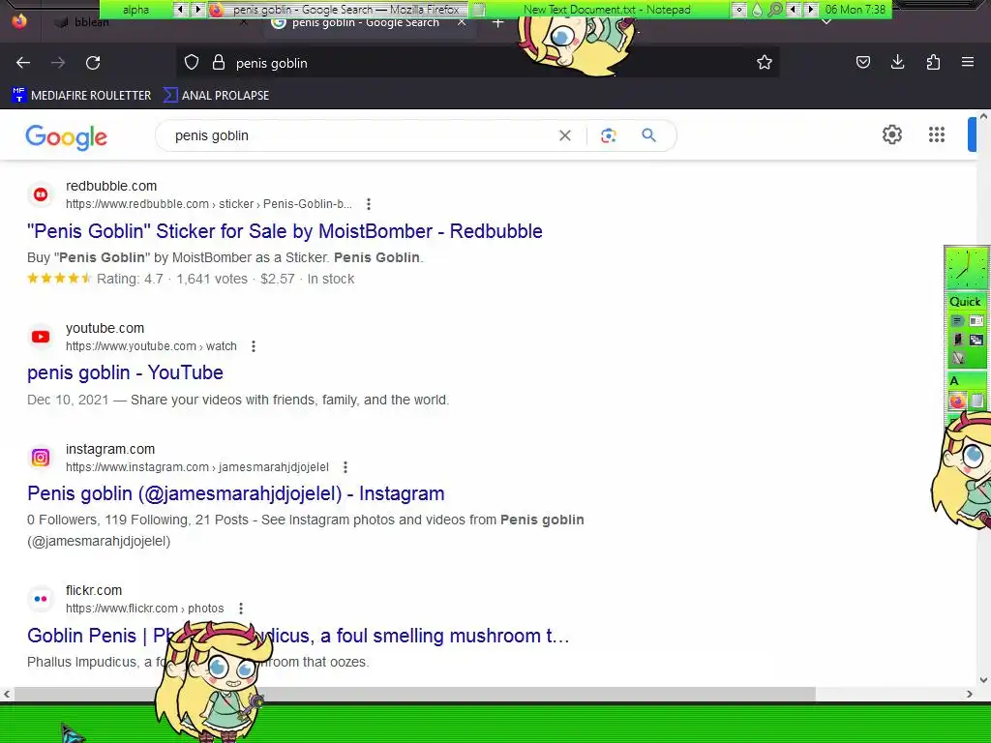Open the YouTube result title link
Viewport: 991px width, 743px height.
[x=125, y=372]
